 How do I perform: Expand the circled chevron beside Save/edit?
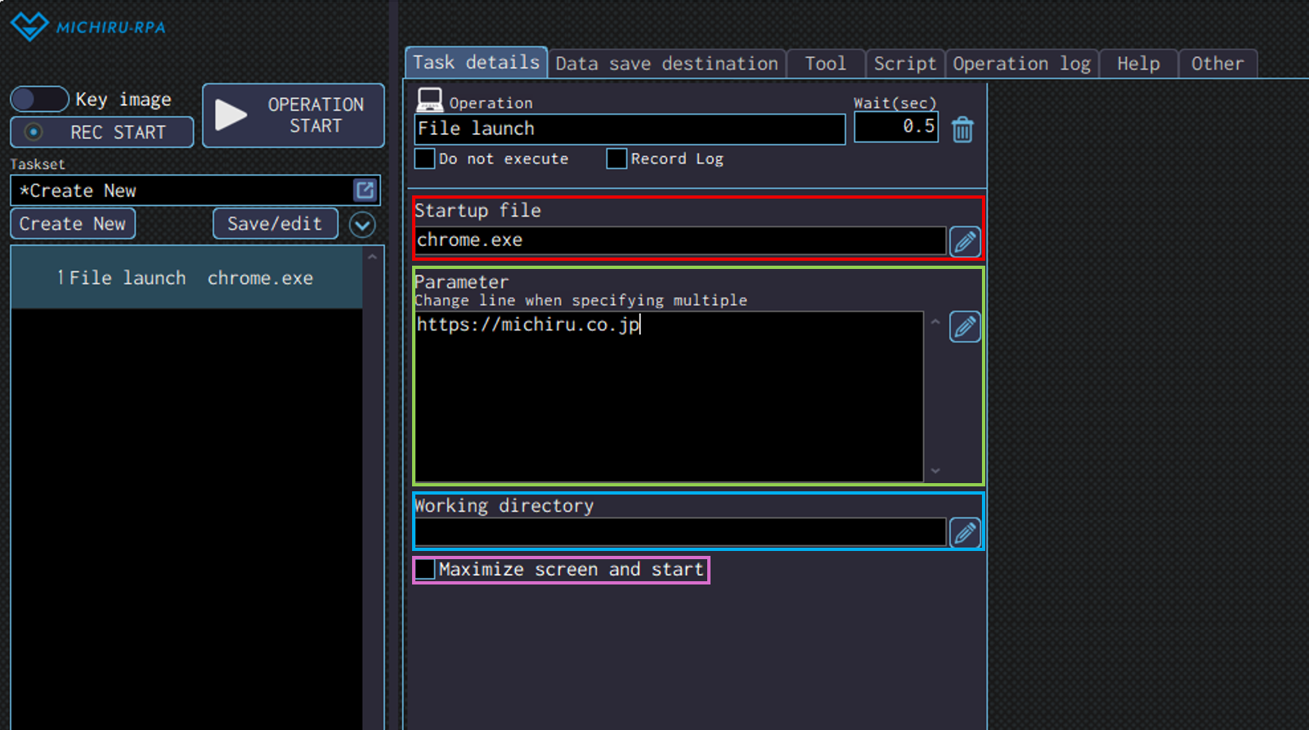click(x=362, y=224)
